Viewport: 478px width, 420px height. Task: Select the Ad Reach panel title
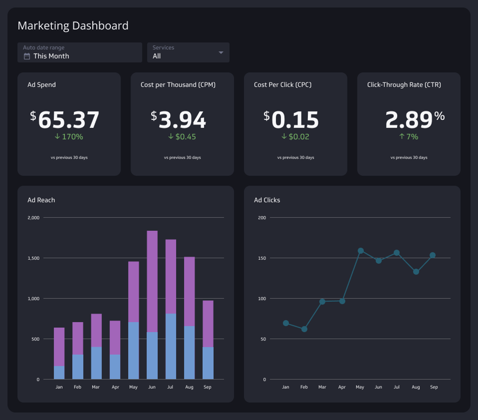[41, 200]
